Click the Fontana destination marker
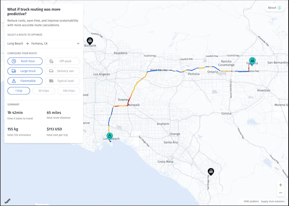This screenshot has height=206, width=289. 252,61
